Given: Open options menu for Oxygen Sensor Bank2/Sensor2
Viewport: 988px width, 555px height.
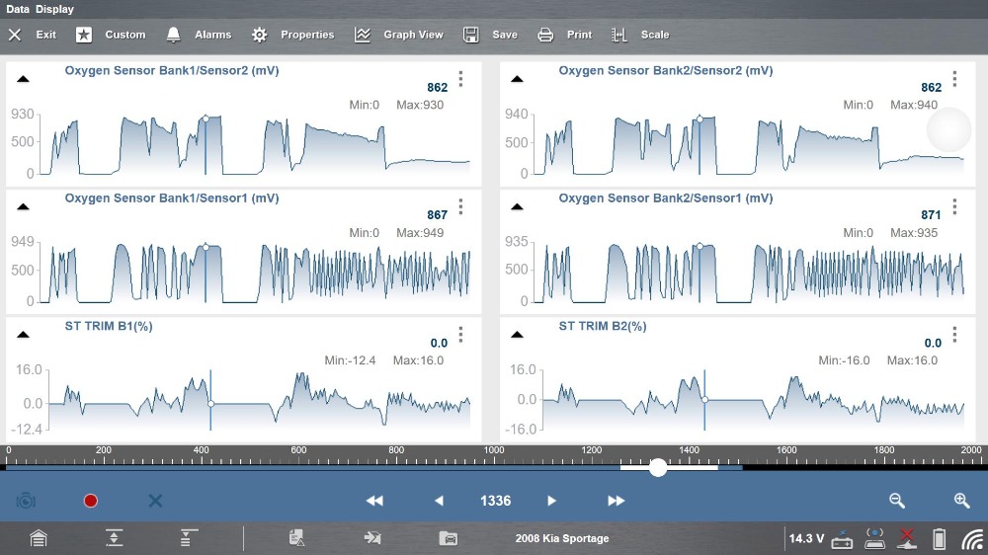Looking at the screenshot, I should point(954,79).
